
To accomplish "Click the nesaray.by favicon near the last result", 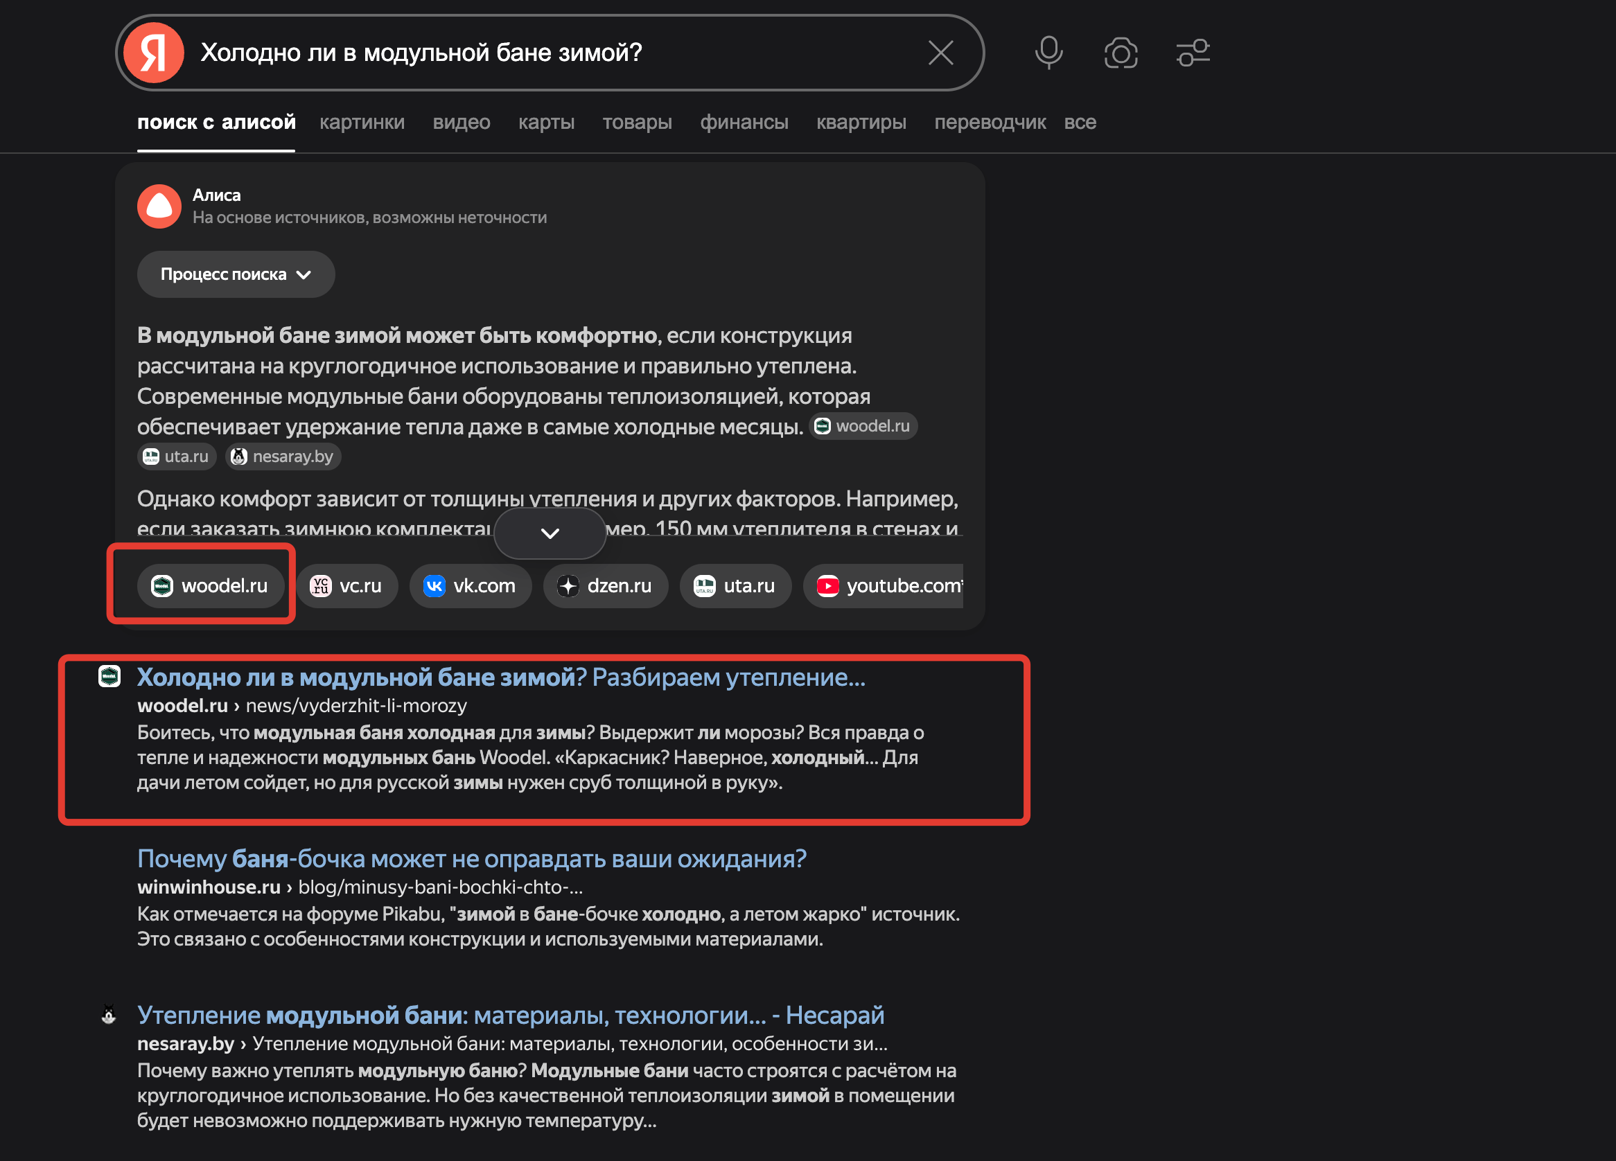I will (108, 1016).
